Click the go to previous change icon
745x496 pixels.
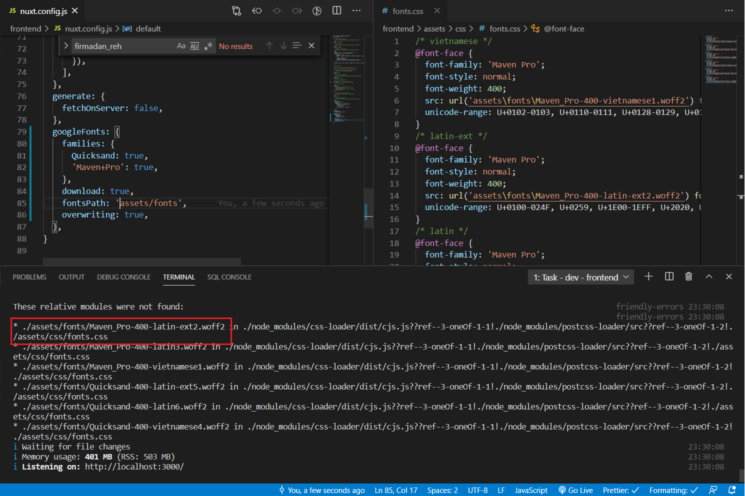click(257, 10)
